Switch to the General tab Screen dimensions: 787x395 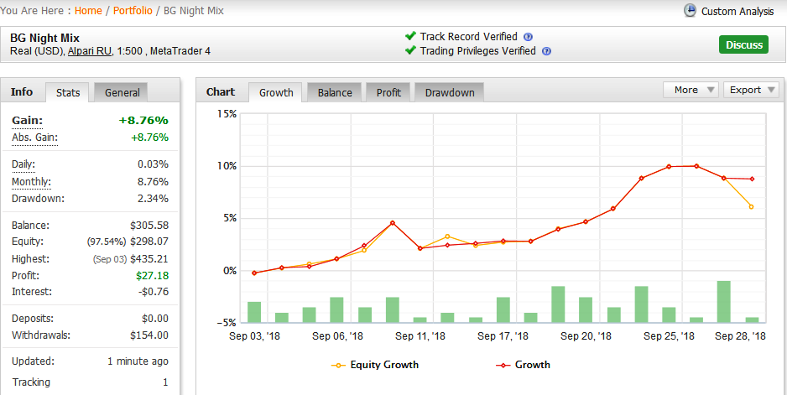click(x=122, y=93)
